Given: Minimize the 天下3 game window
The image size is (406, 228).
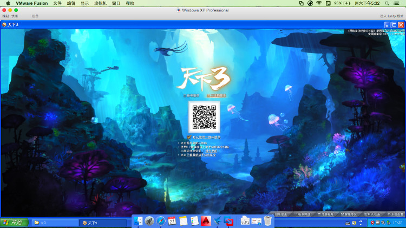Looking at the screenshot, I should pos(388,24).
